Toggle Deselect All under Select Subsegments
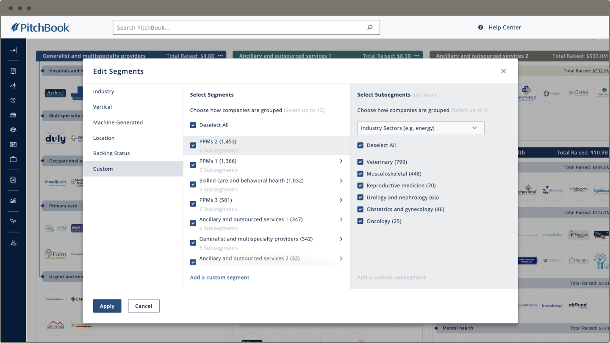The height and width of the screenshot is (343, 610). pos(360,145)
